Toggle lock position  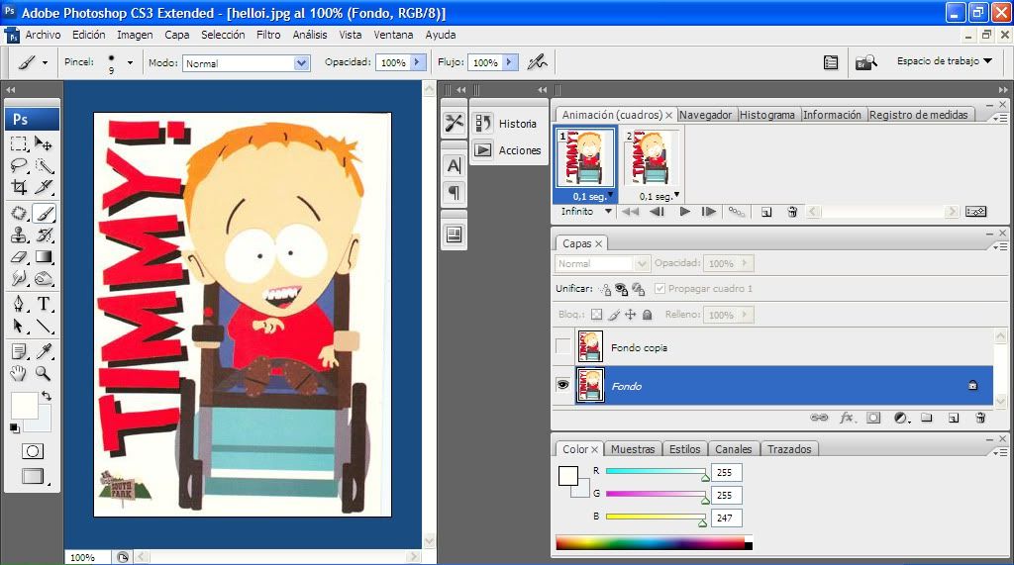click(x=631, y=315)
